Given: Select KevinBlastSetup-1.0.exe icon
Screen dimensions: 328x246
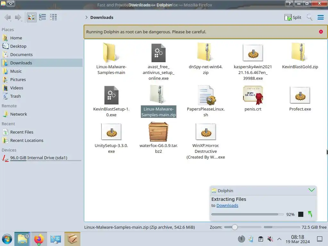Looking at the screenshot, I should [111, 95].
